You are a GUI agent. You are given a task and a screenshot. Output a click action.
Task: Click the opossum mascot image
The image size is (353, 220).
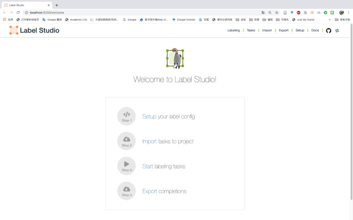pyautogui.click(x=175, y=58)
